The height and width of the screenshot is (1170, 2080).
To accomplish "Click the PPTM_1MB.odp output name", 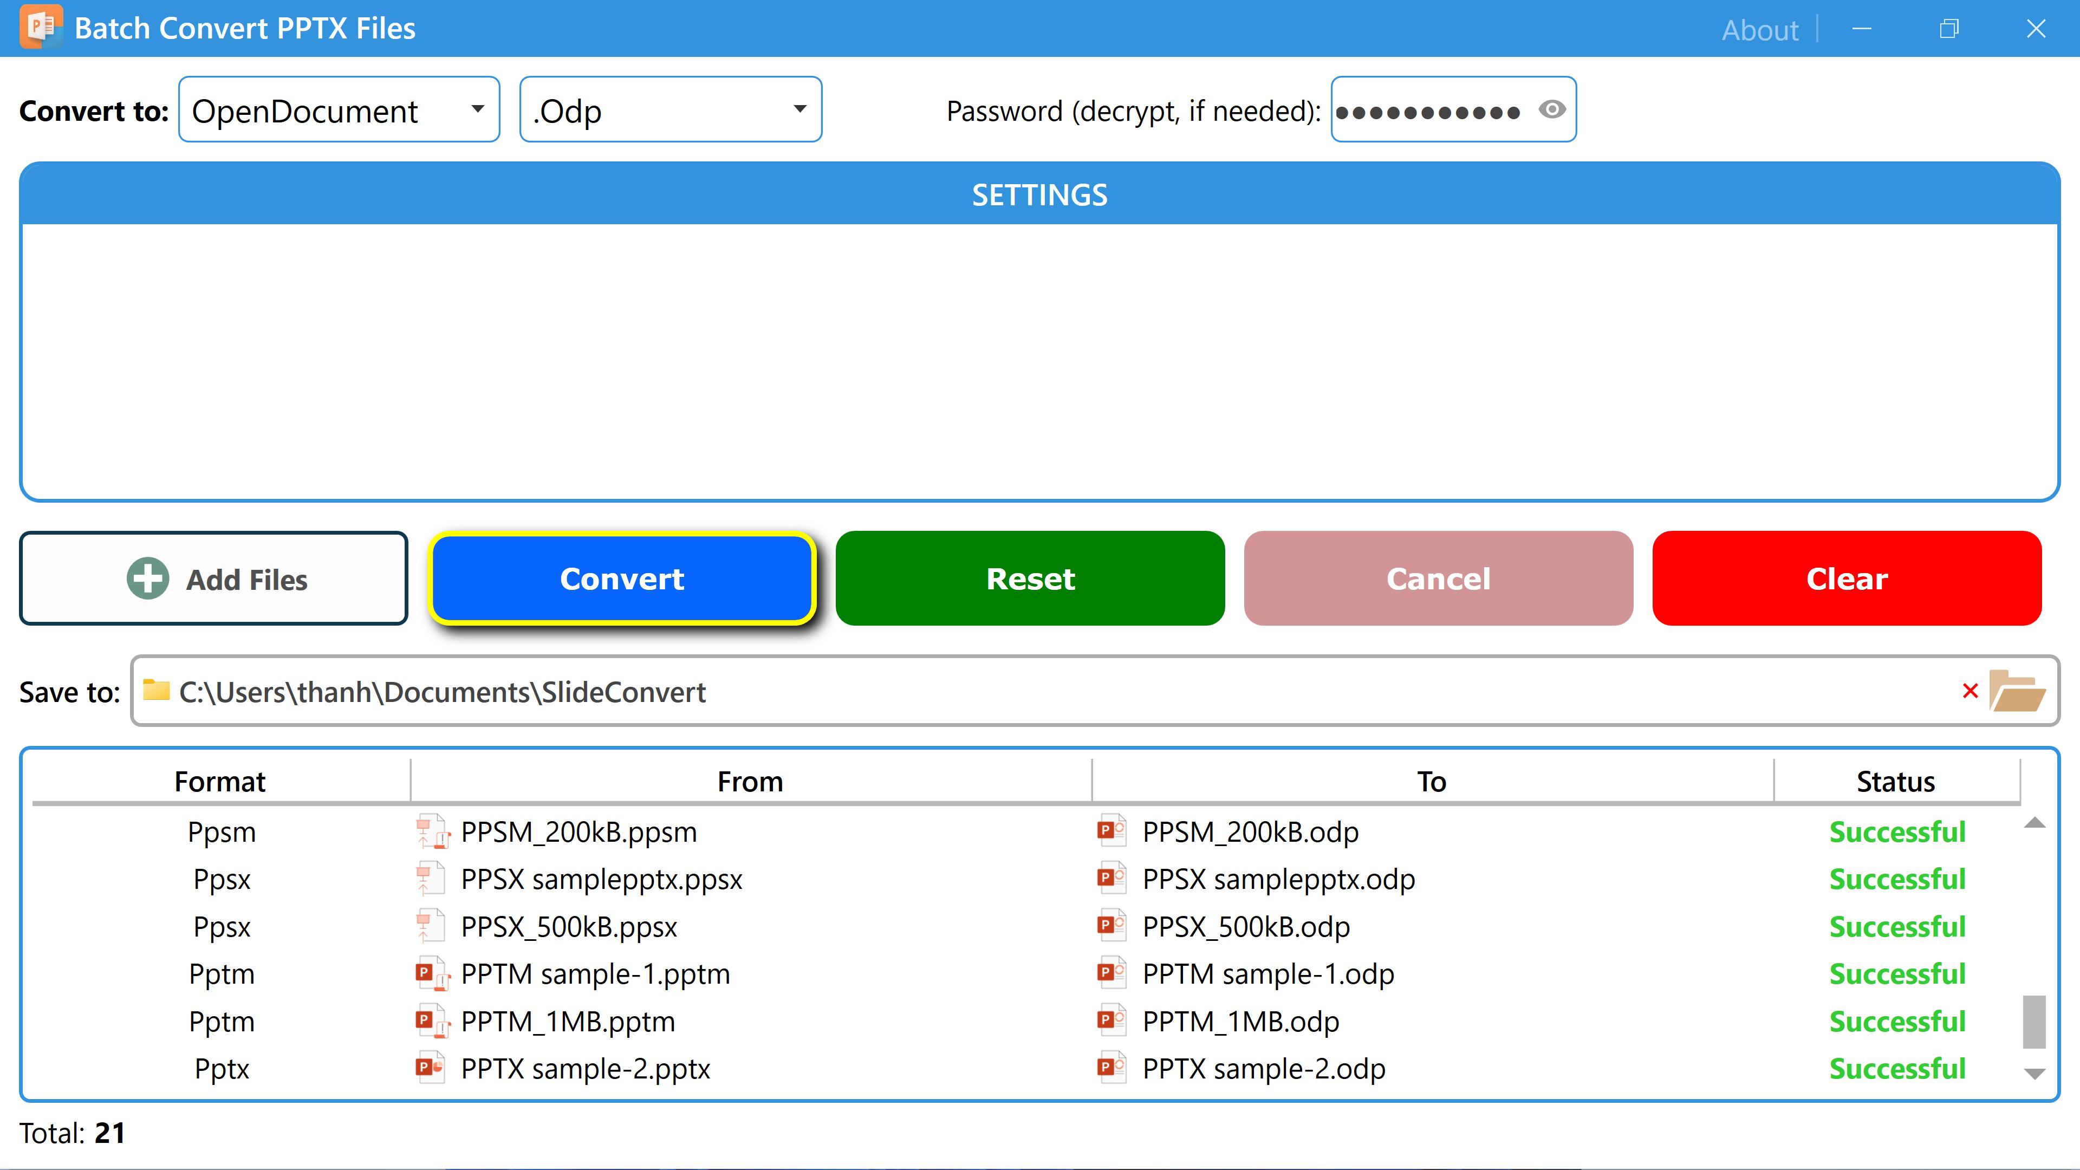I will pyautogui.click(x=1240, y=1022).
